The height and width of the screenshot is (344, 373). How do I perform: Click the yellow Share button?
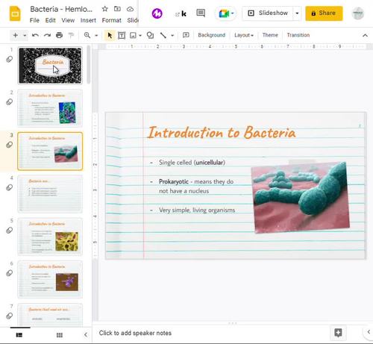tap(324, 13)
